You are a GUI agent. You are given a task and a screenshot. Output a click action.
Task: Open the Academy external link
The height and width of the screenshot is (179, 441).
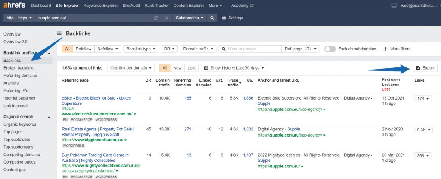coord(242,5)
